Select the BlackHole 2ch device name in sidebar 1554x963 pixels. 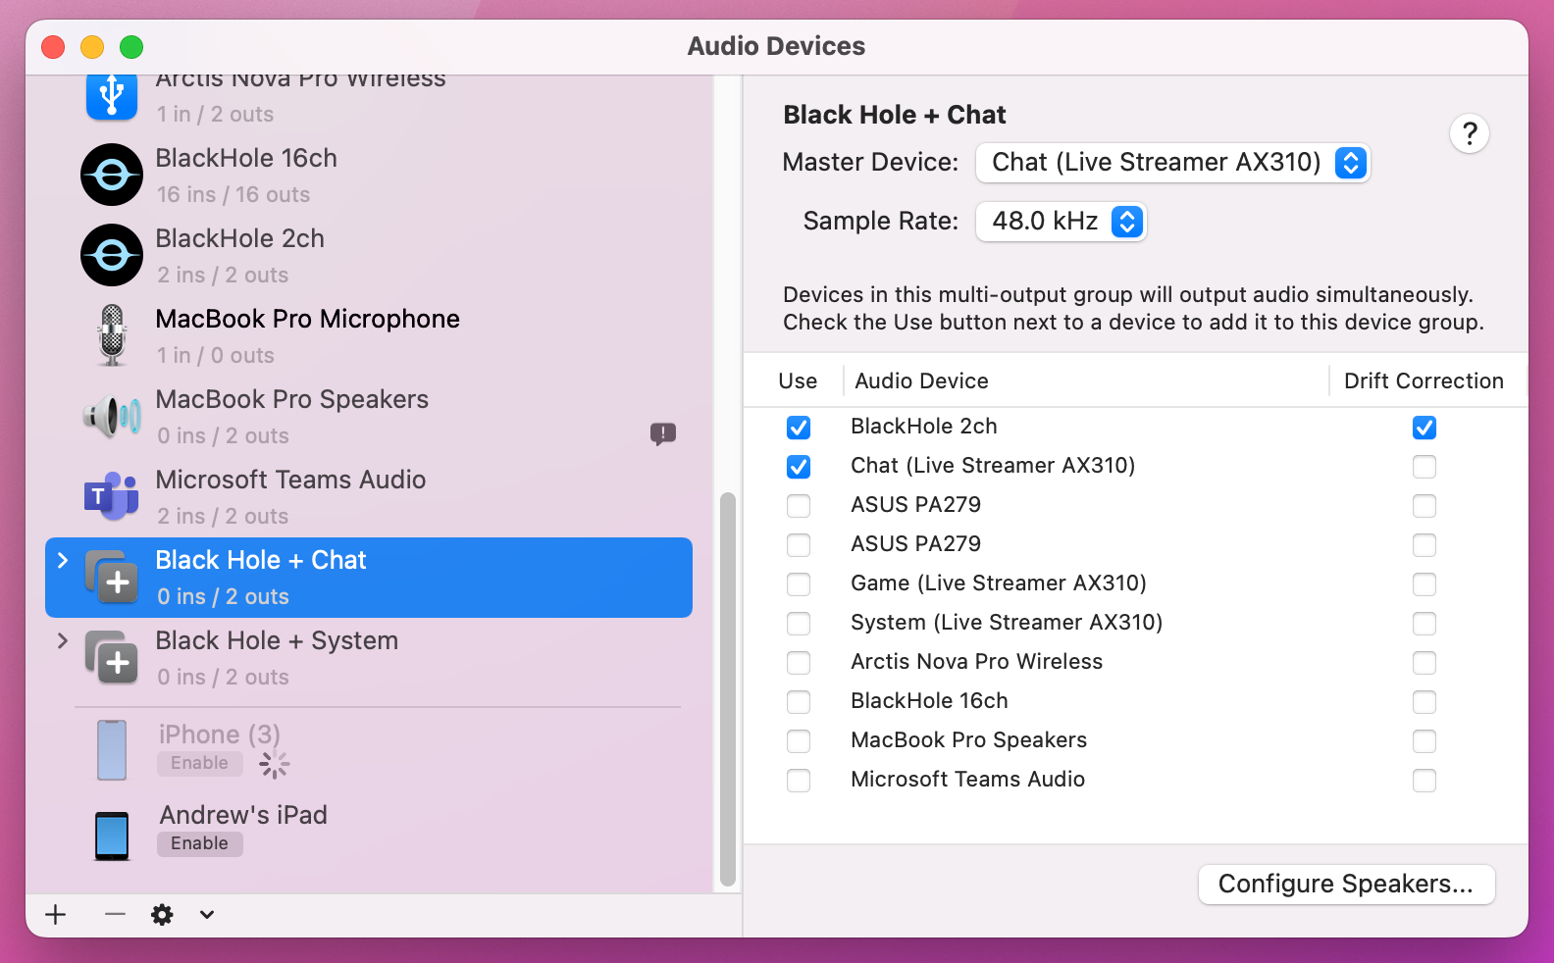[239, 238]
